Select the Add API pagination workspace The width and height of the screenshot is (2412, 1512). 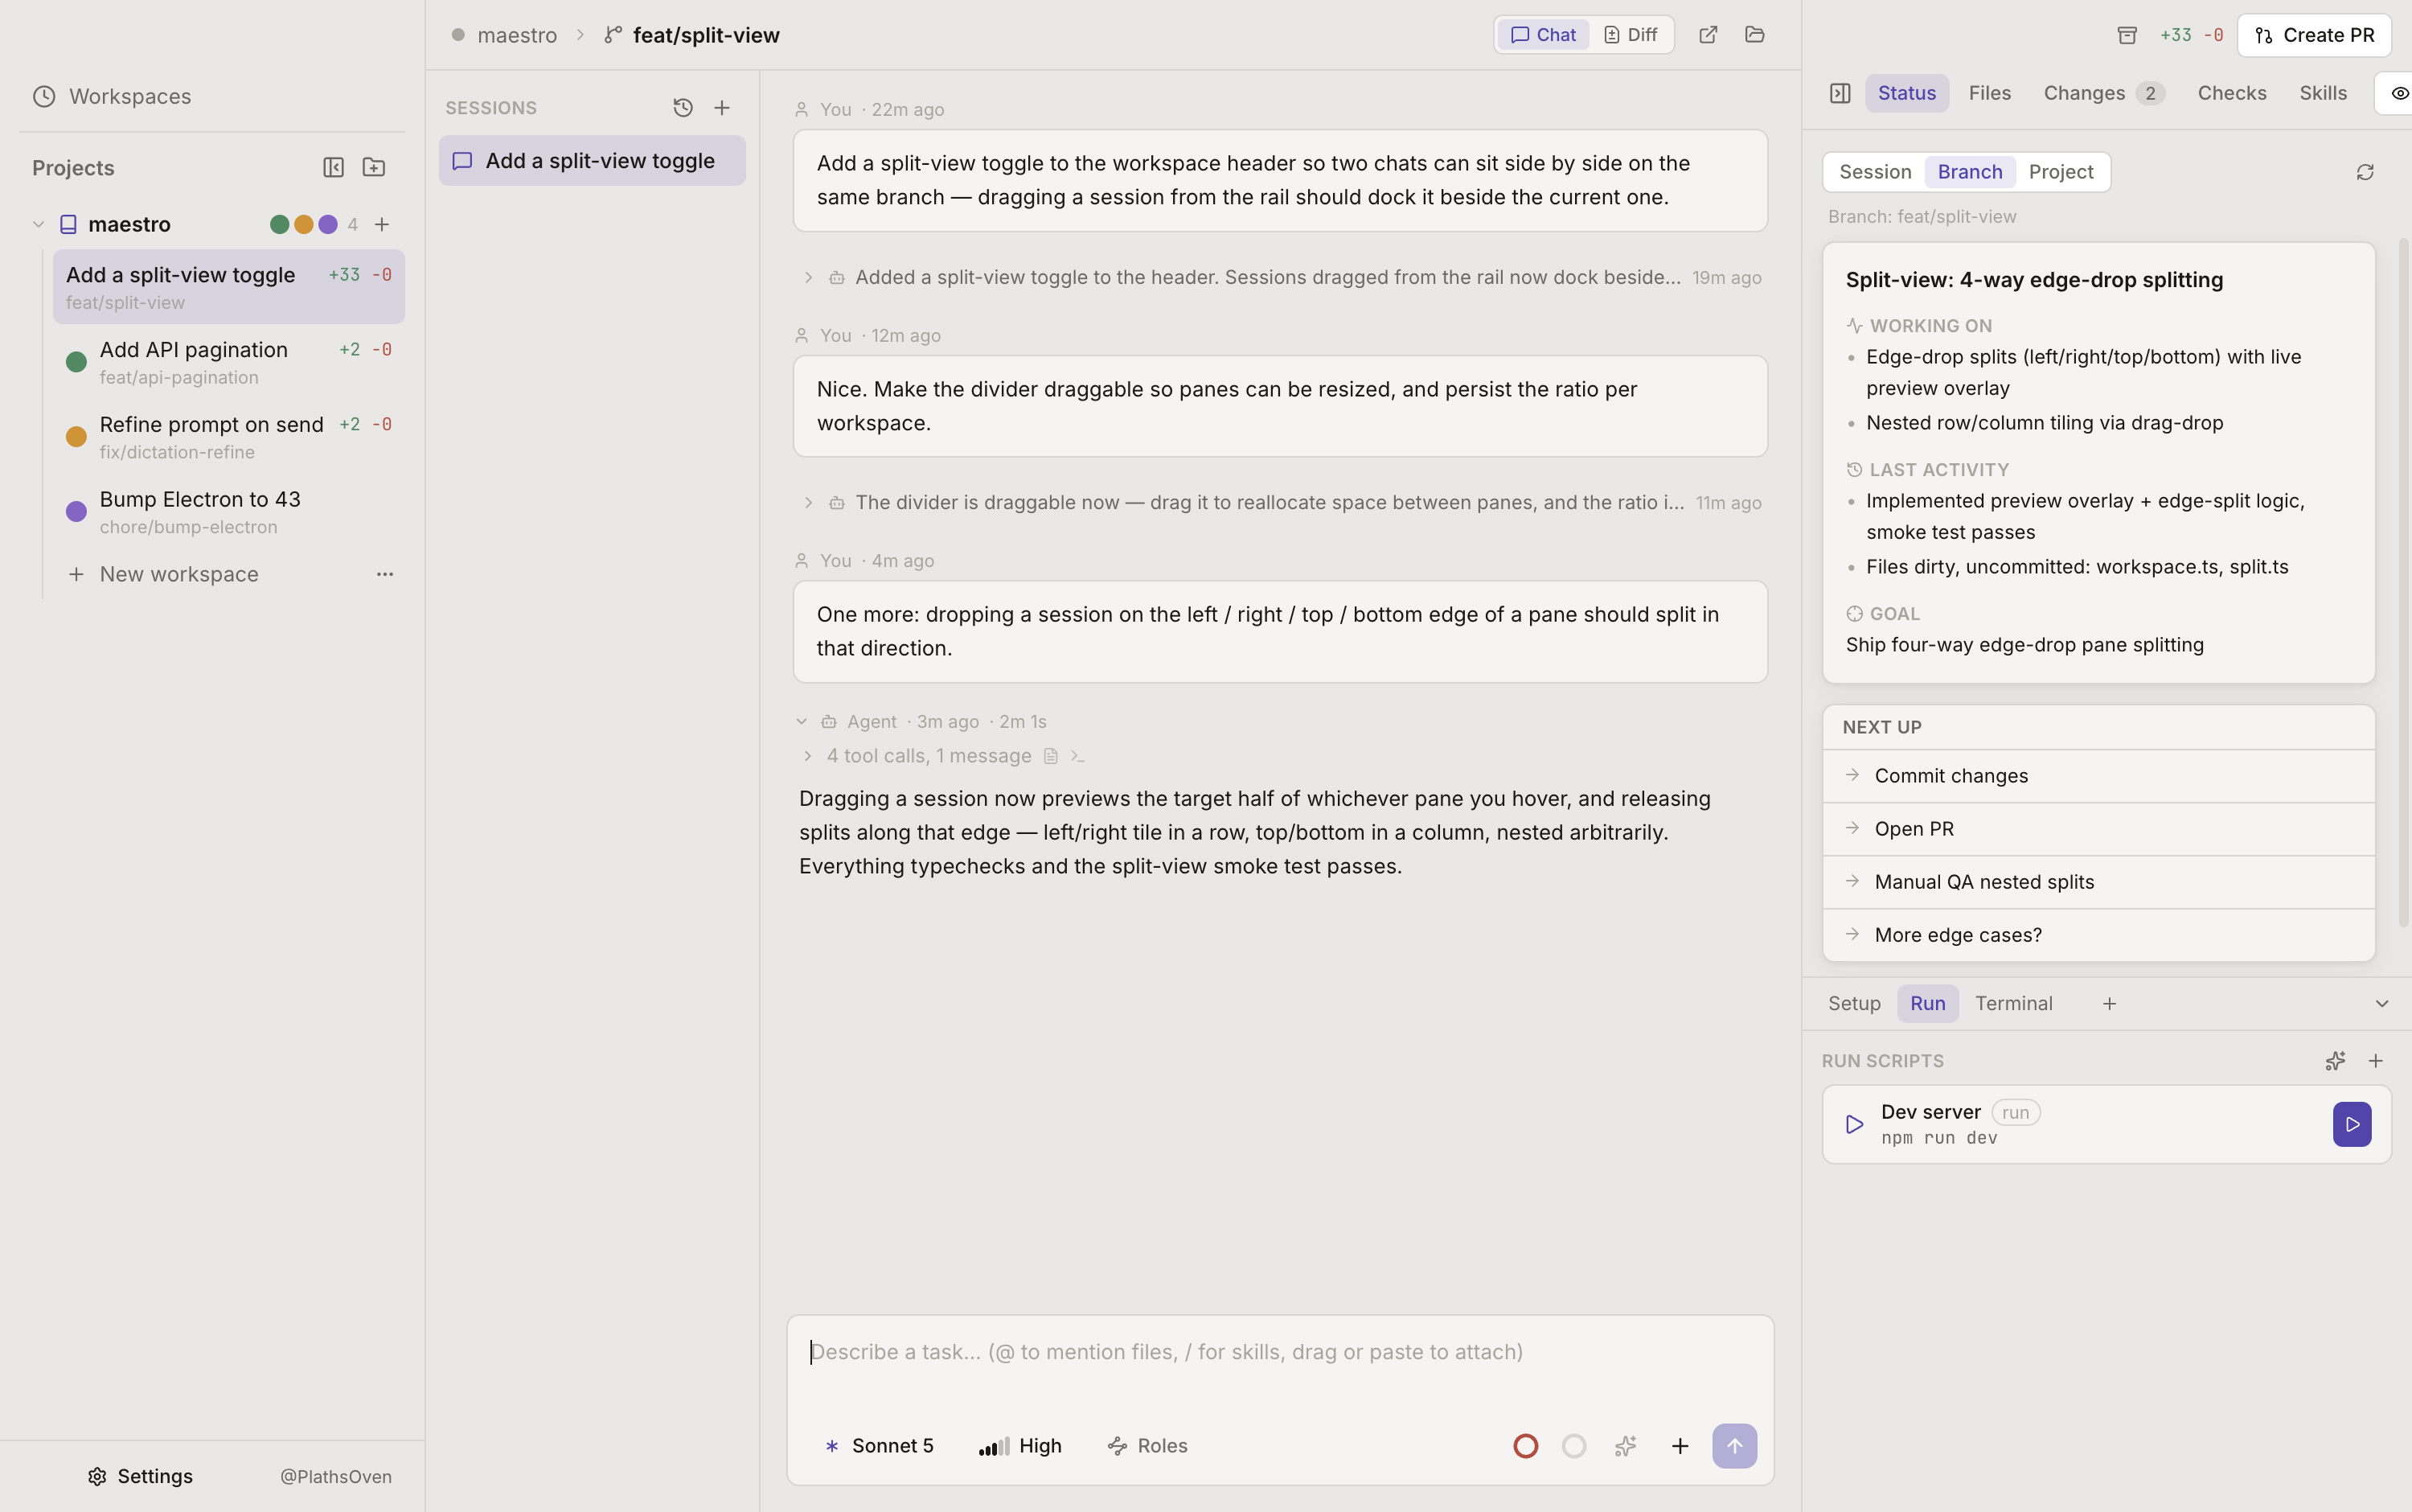coord(229,362)
